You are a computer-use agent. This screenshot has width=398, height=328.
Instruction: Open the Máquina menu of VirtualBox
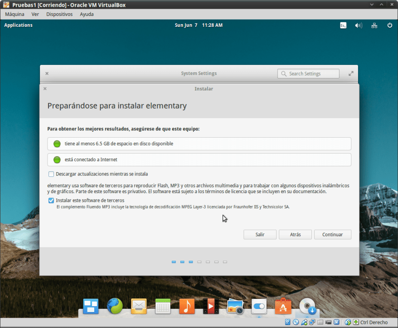point(15,14)
